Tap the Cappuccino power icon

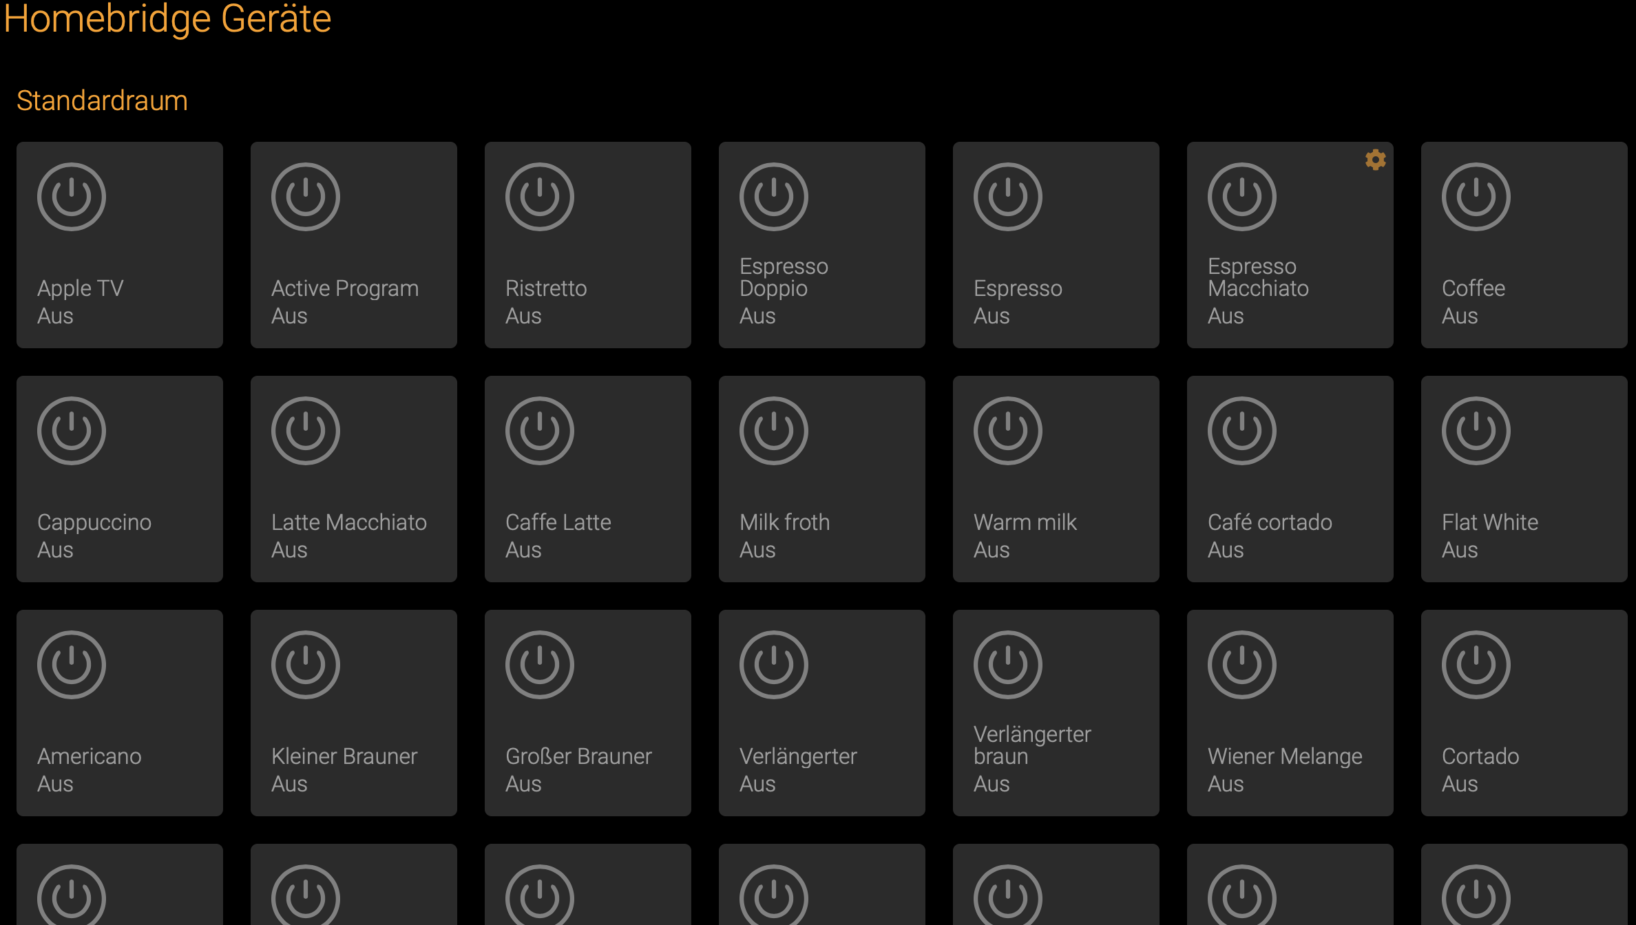pos(72,431)
